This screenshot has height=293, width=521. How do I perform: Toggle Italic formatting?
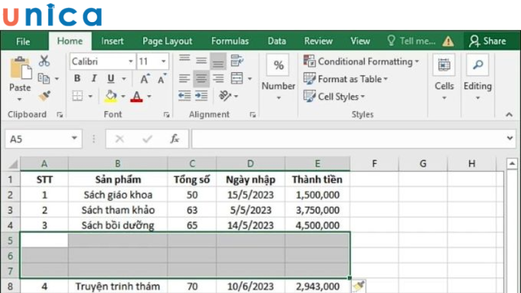(94, 79)
